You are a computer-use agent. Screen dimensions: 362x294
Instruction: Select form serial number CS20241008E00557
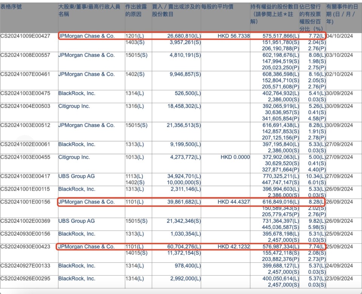[x=25, y=55]
